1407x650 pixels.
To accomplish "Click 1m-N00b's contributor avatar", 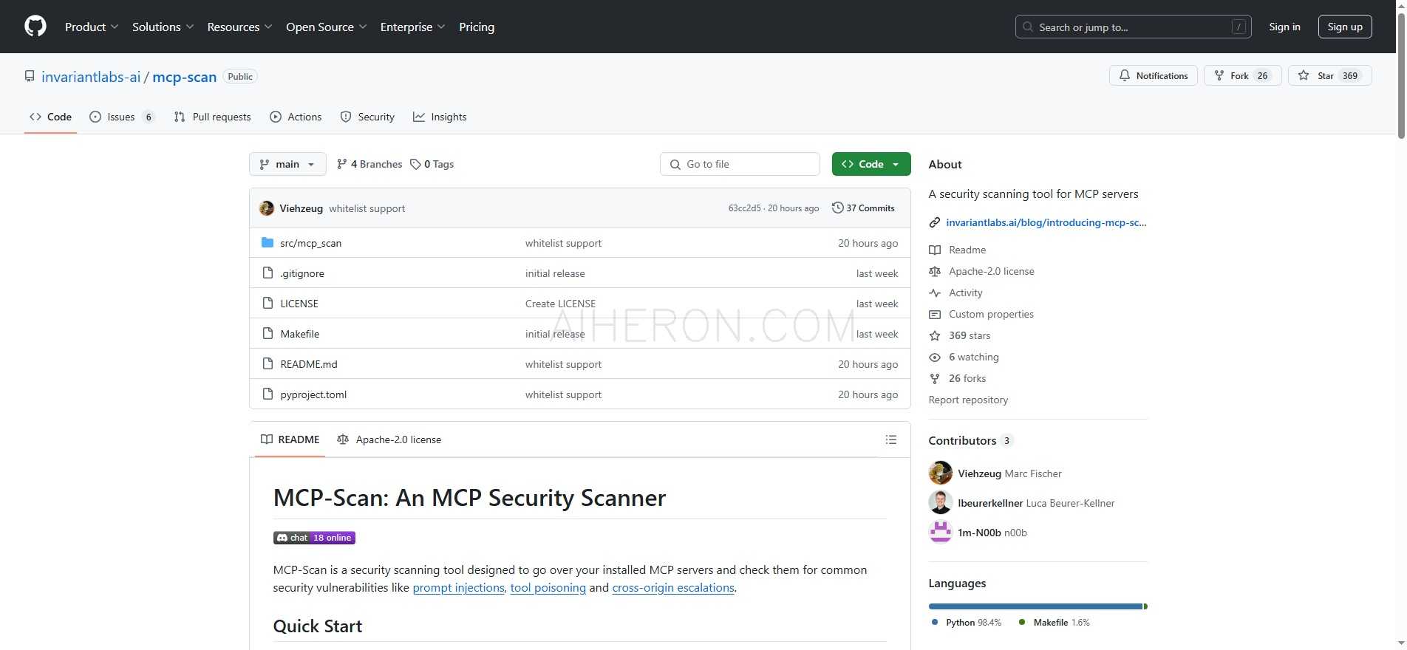I will coord(941,532).
